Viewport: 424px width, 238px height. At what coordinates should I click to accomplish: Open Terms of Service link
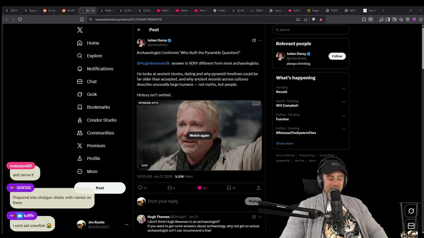(285, 155)
